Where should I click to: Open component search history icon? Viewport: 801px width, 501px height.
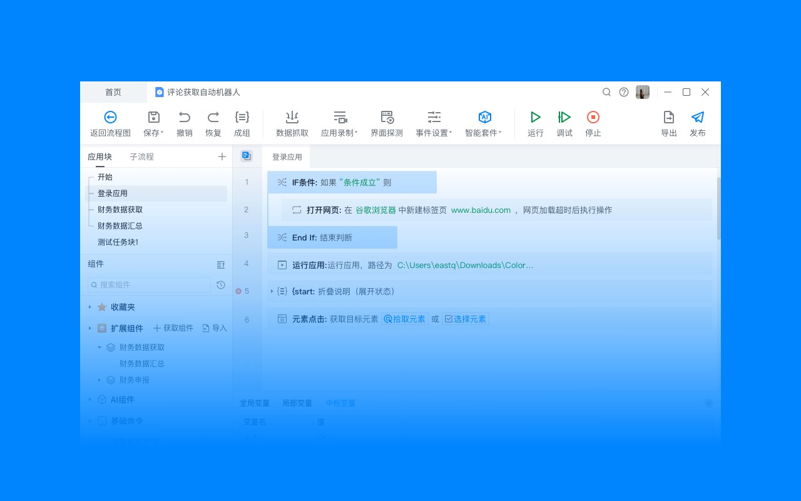click(221, 285)
